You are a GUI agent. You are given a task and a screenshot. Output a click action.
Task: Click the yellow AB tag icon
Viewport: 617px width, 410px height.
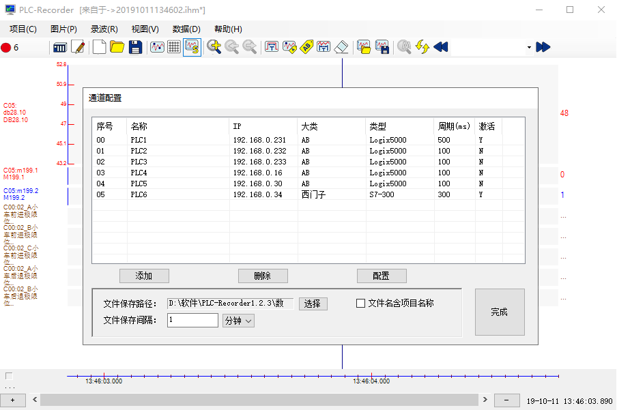[x=306, y=47]
